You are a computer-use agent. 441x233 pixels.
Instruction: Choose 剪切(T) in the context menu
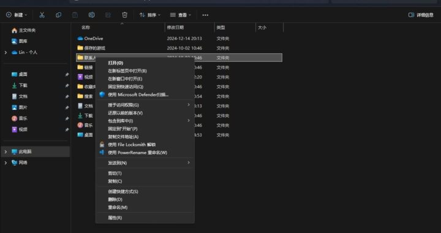145,174
